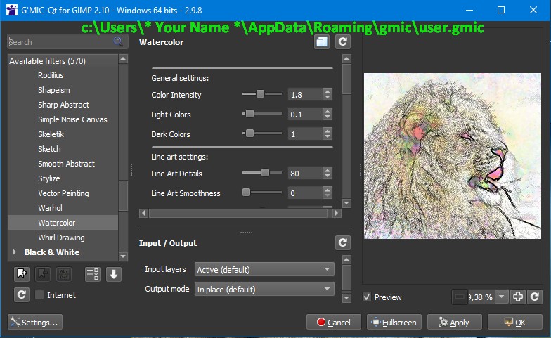Image resolution: width=551 pixels, height=338 pixels.
Task: Select the Shapeism filter
Action: (53, 90)
